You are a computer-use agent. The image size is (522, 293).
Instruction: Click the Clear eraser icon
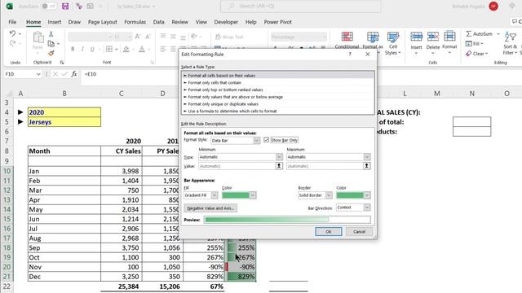point(469,54)
